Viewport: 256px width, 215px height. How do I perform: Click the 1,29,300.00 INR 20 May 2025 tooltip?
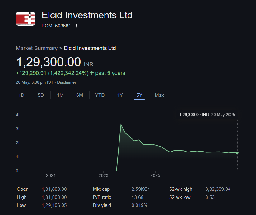[x=207, y=115]
